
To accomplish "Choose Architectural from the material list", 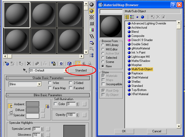I will [x=139, y=28].
